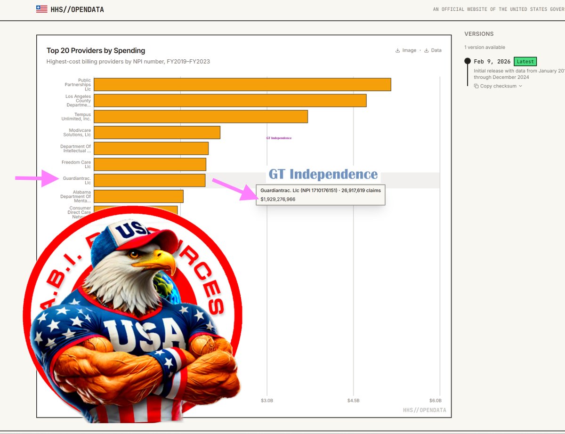Viewport: 565px width, 434px height.
Task: Click the VERSIONS sidebar heading
Action: point(479,34)
